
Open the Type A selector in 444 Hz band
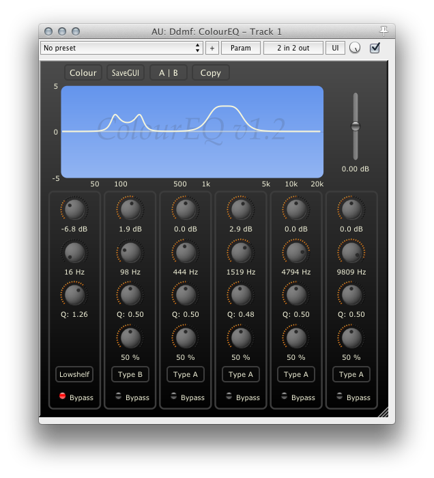coord(186,374)
